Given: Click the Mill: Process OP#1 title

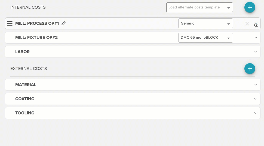Looking at the screenshot, I should click(x=37, y=23).
